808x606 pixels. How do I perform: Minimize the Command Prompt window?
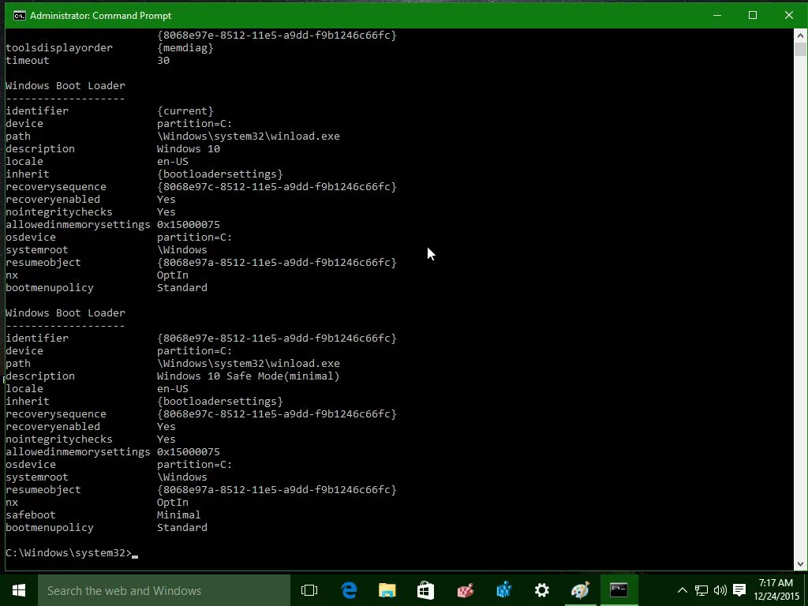coord(716,15)
